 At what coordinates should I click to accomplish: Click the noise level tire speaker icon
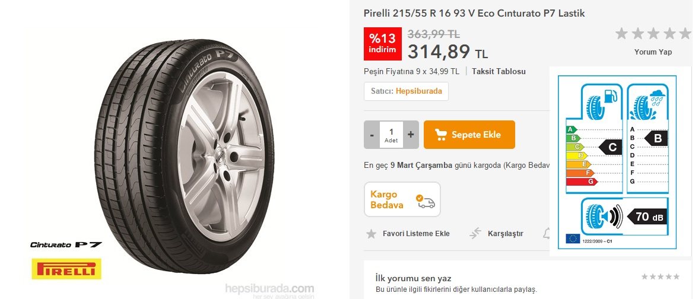[x=604, y=216]
